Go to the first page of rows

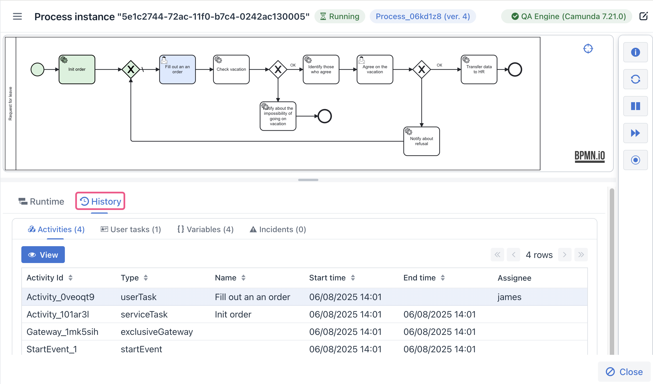point(497,255)
